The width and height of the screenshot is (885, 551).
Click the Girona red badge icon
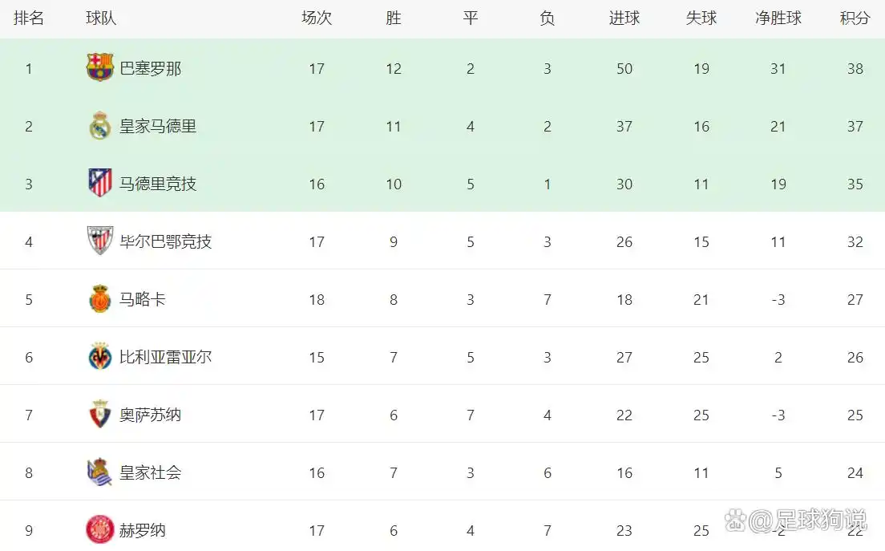click(100, 529)
